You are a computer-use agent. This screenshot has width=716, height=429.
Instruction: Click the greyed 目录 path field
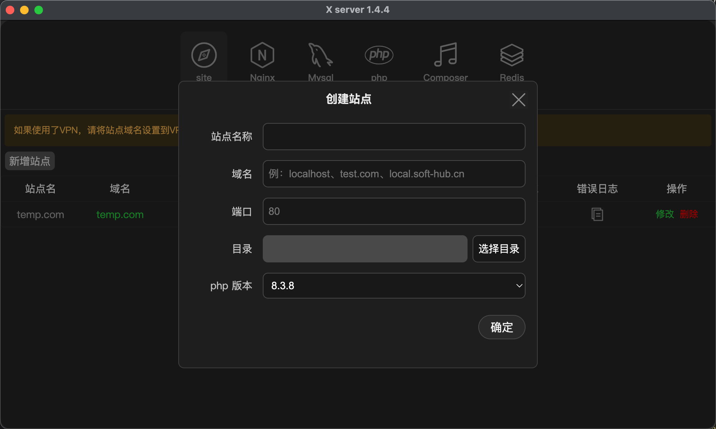pyautogui.click(x=365, y=249)
